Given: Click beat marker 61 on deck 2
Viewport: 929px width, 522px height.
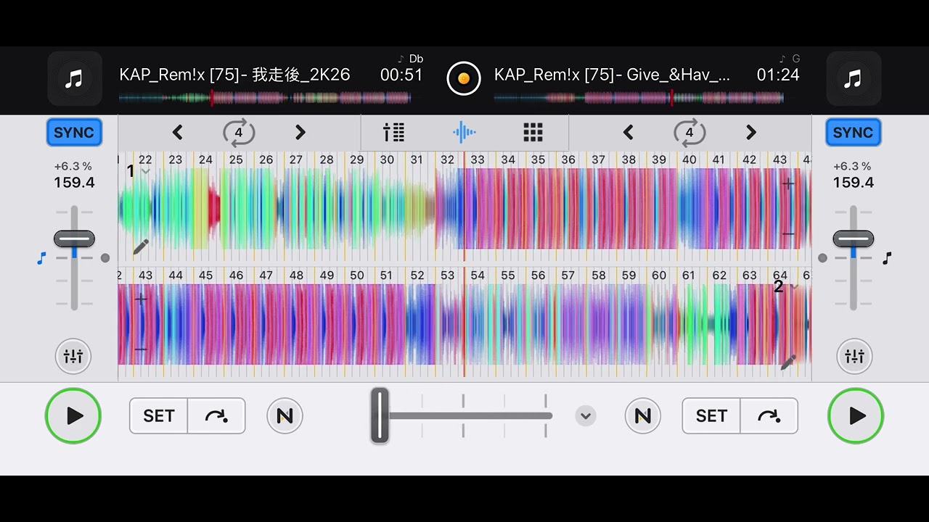Looking at the screenshot, I should (x=689, y=275).
